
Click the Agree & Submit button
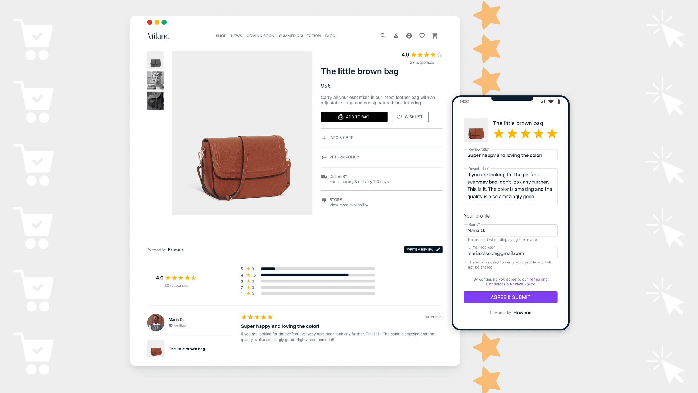click(510, 297)
